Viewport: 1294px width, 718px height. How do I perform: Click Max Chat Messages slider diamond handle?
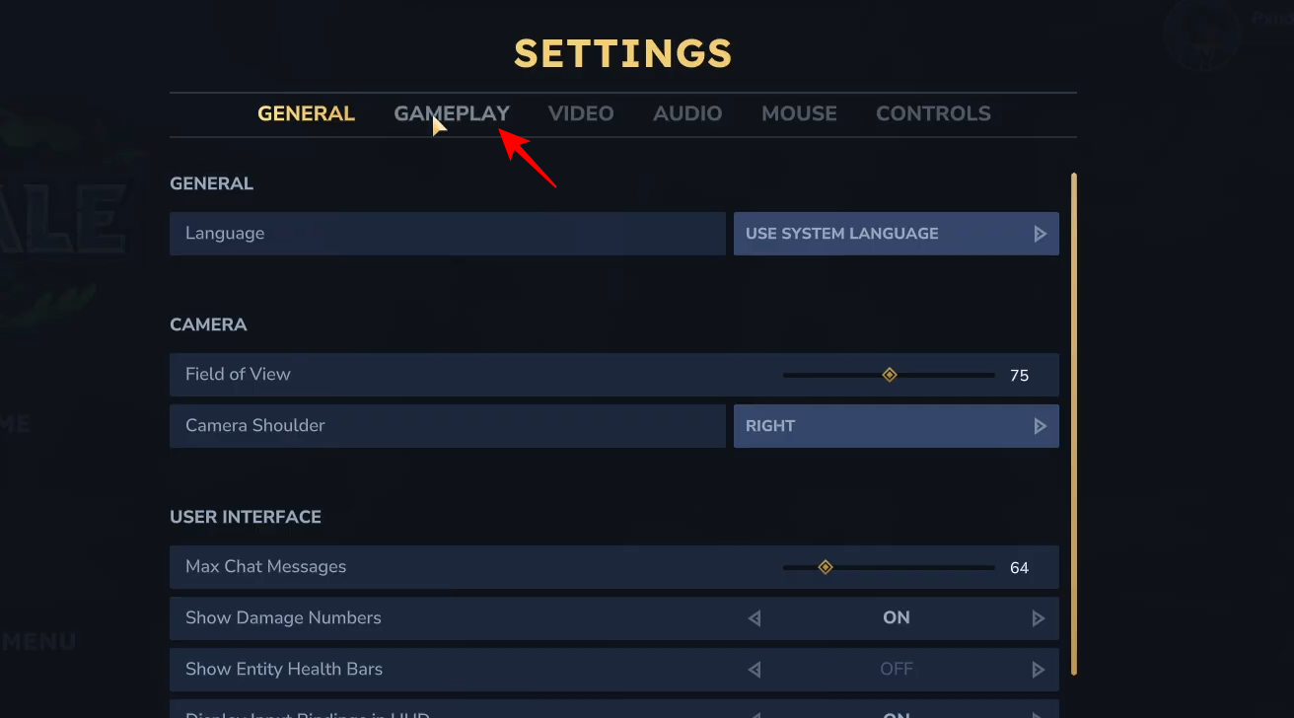tap(826, 567)
